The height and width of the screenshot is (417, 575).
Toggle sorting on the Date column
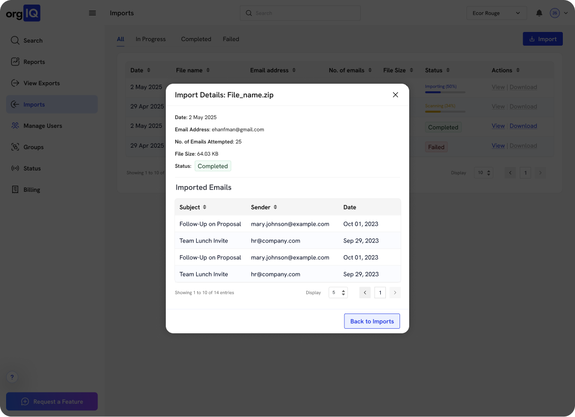(x=349, y=207)
